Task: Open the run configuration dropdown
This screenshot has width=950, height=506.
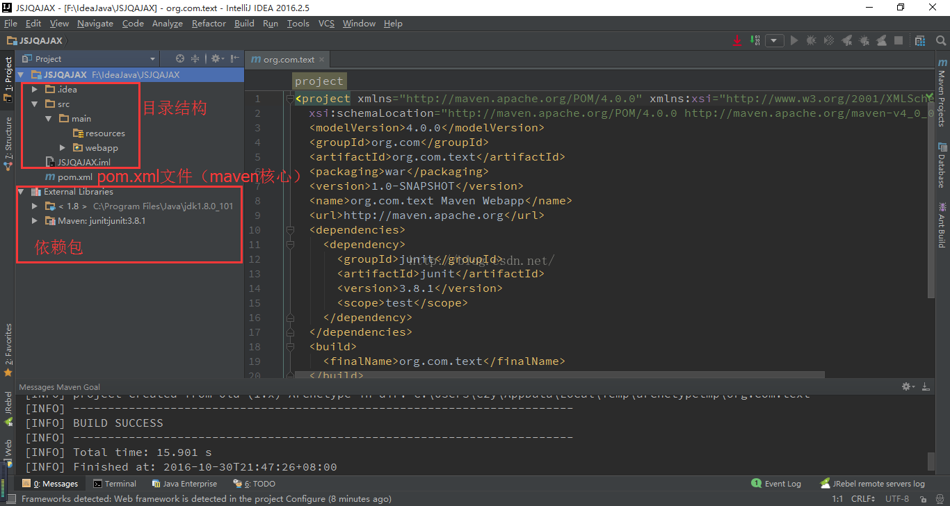Action: [x=775, y=41]
